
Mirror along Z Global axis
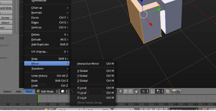(x=93, y=81)
